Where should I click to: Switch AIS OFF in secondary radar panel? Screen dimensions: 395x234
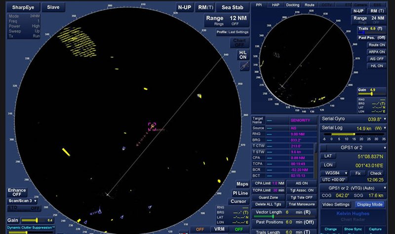tap(376, 59)
